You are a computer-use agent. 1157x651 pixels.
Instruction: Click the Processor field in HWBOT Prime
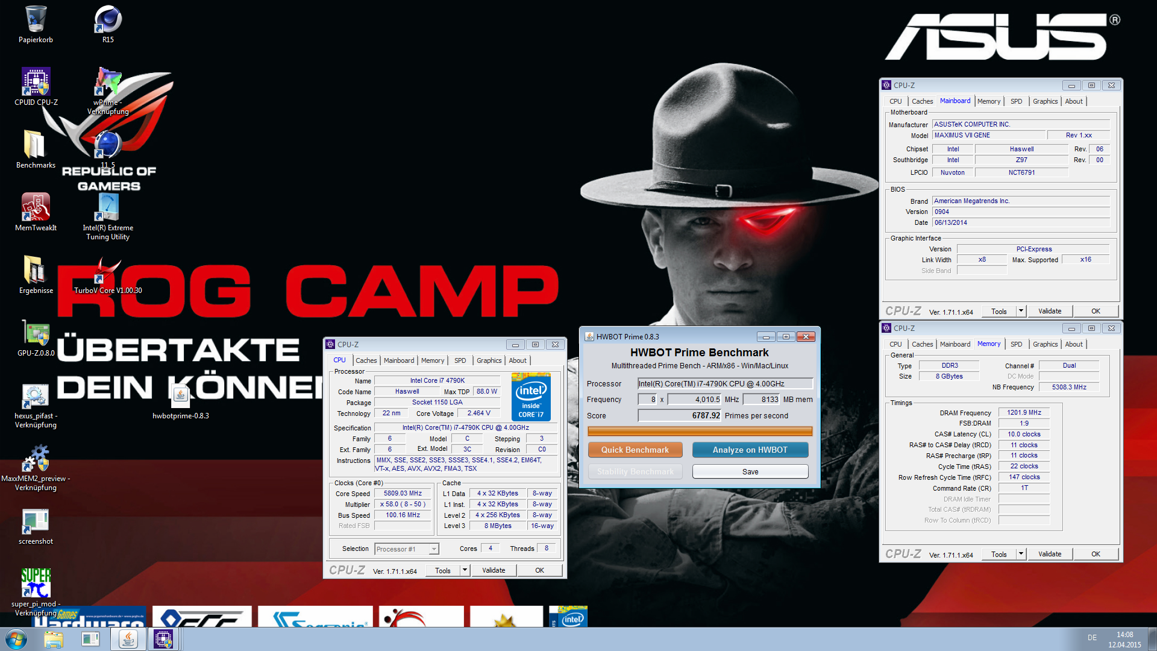coord(726,383)
